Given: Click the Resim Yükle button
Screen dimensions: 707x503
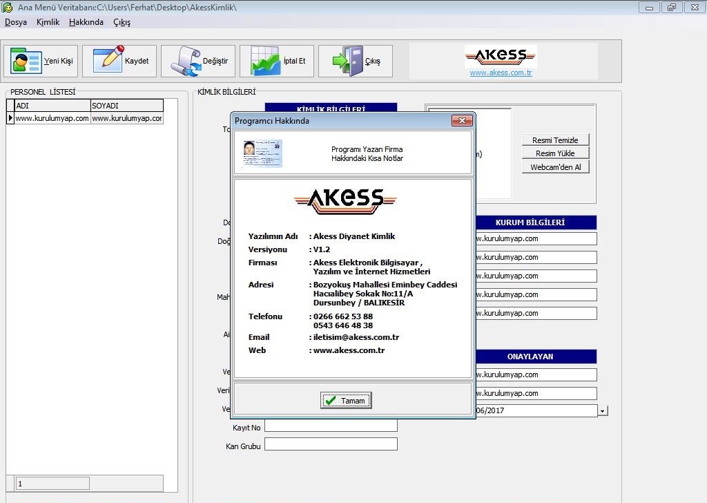Looking at the screenshot, I should pos(555,153).
